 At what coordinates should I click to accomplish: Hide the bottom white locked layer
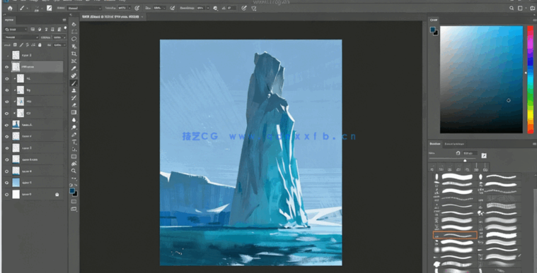coord(6,195)
